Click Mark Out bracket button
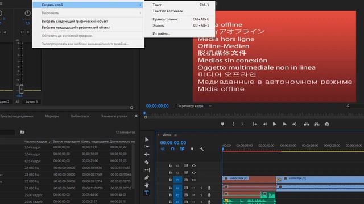Viewport: 364px width, 204px height. pyautogui.click(x=242, y=124)
